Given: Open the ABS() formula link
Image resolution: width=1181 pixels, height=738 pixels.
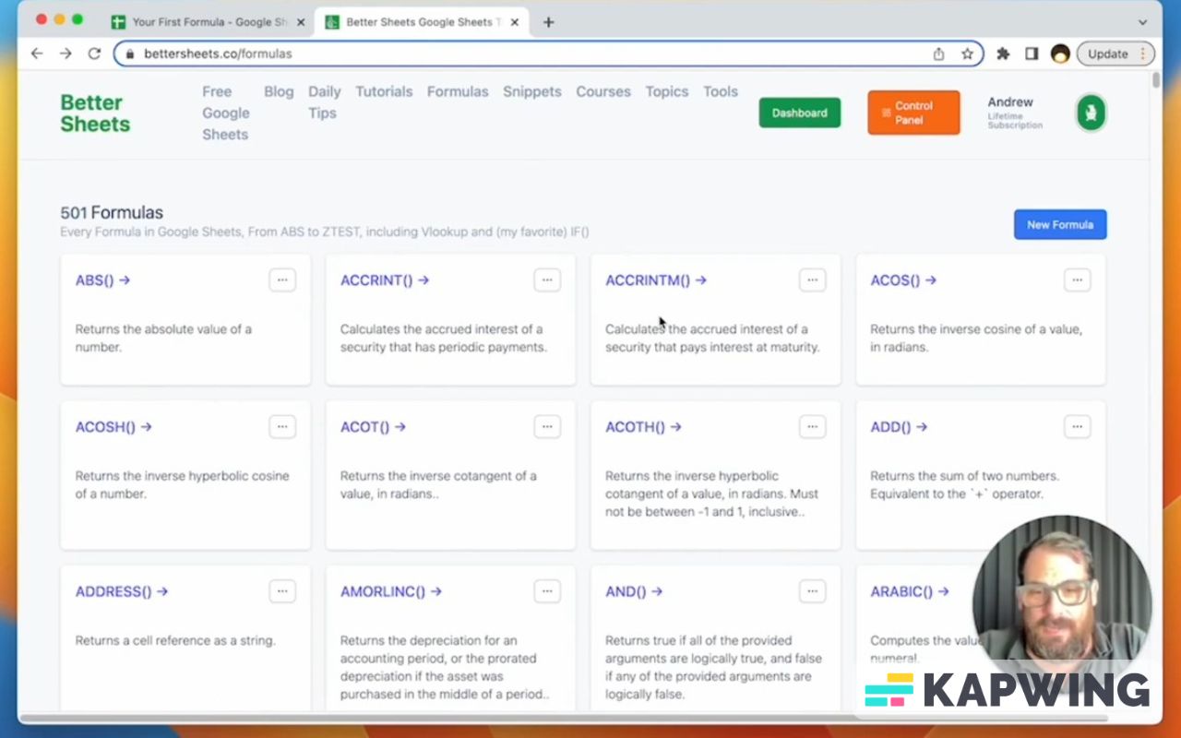Looking at the screenshot, I should 102,280.
